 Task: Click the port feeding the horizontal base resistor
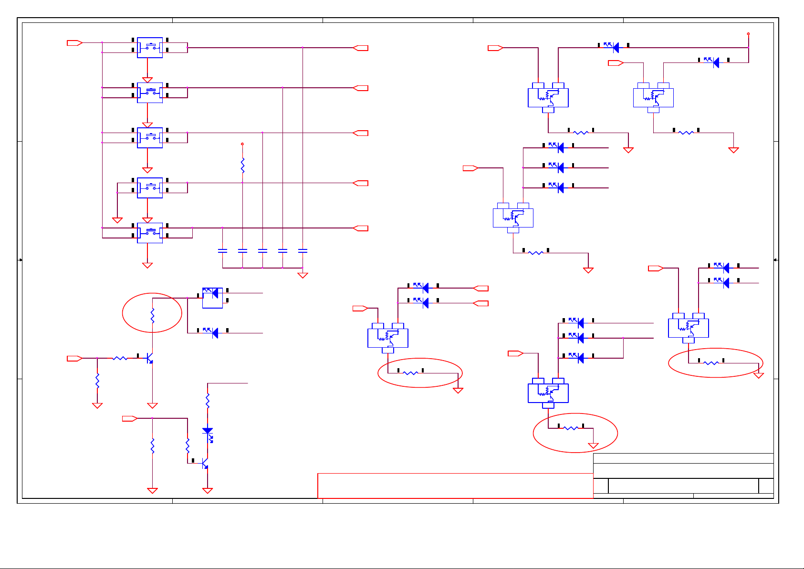pyautogui.click(x=75, y=358)
